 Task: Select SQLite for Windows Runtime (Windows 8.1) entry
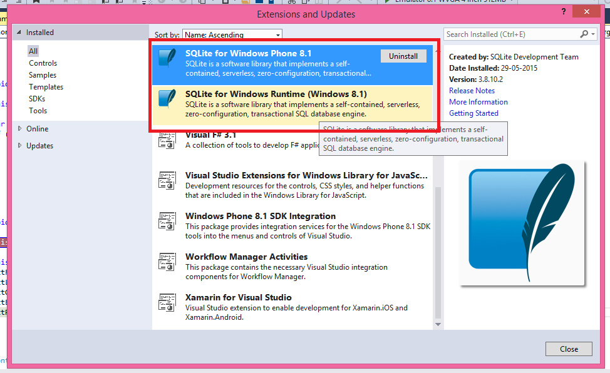coord(292,104)
